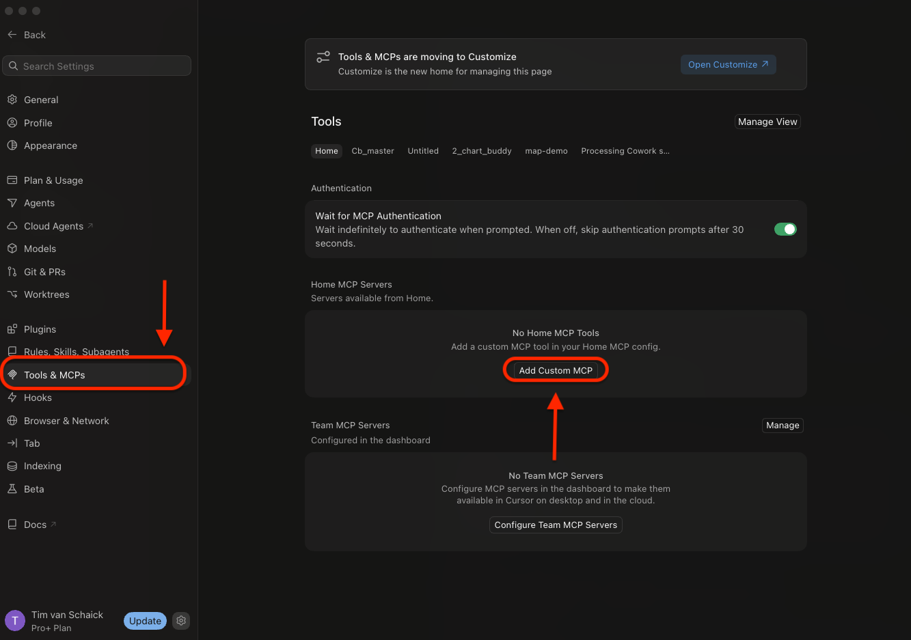Open Appearance settings

(51, 145)
